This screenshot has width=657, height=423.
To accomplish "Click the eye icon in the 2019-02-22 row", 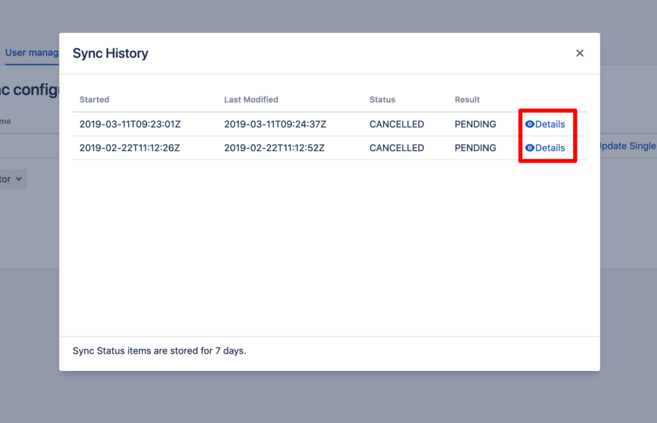I will click(x=530, y=148).
